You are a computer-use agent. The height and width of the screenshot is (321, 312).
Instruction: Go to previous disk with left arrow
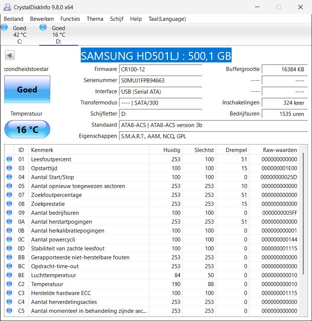pyautogui.click(x=10, y=55)
